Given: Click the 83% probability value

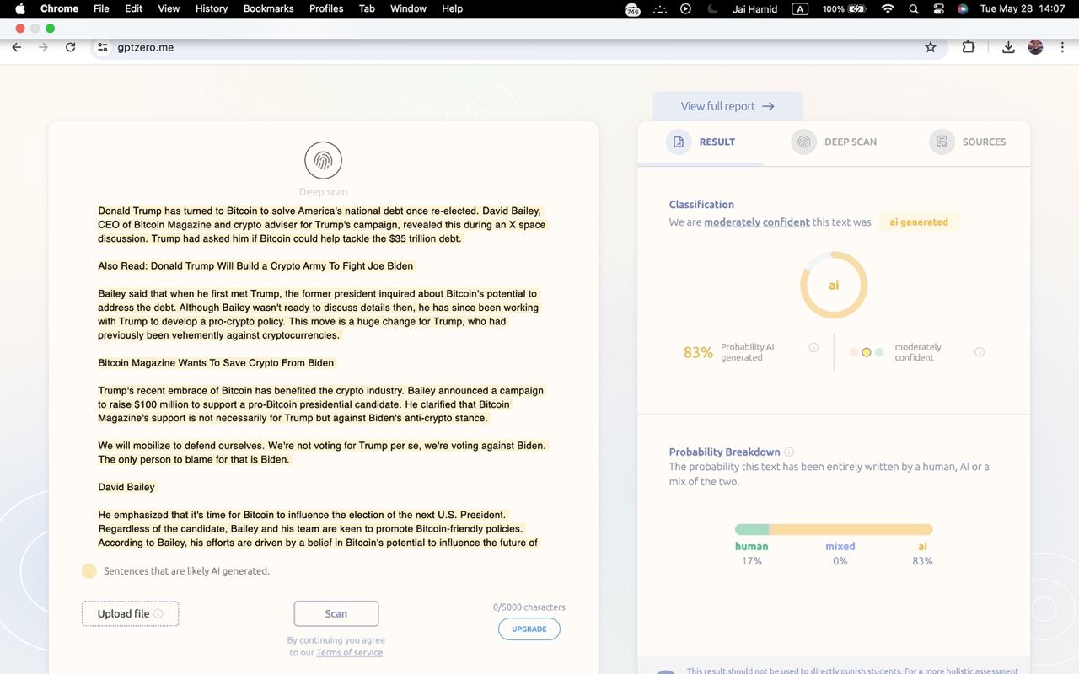Looking at the screenshot, I should pos(698,352).
